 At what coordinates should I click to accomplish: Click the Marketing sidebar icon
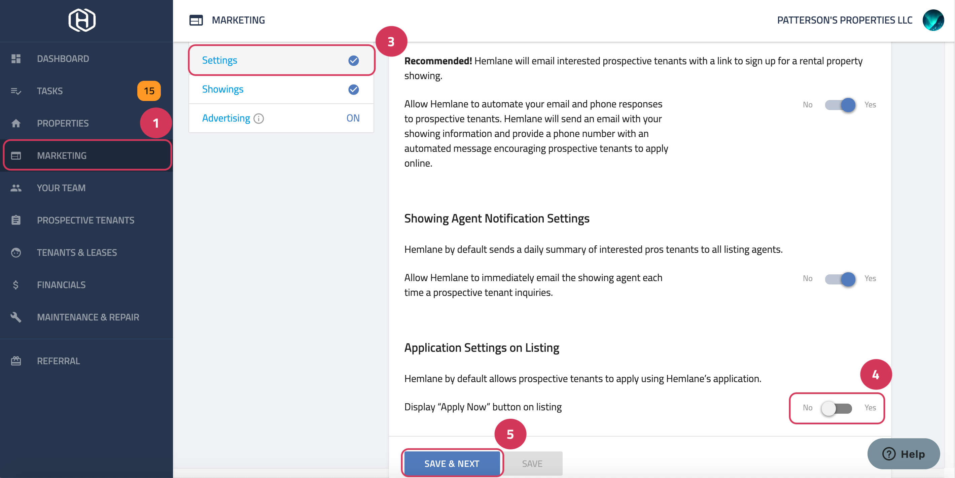pyautogui.click(x=16, y=156)
